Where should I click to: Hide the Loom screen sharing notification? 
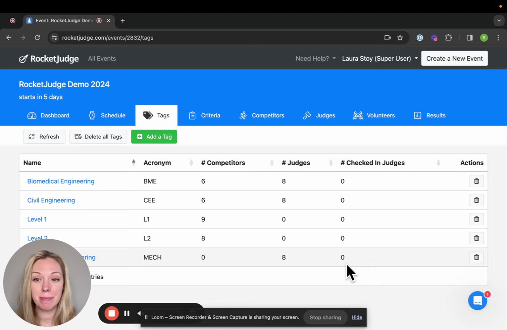(x=357, y=317)
